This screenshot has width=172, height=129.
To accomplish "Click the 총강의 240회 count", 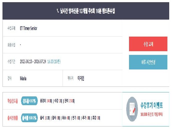I will click(x=46, y=101).
